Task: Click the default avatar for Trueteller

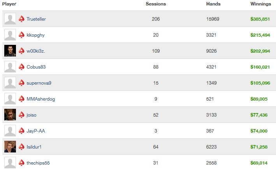Action: point(10,19)
